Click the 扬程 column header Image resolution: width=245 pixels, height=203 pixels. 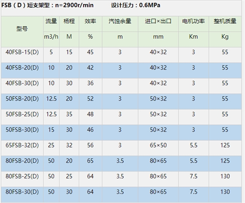coord(69,21)
